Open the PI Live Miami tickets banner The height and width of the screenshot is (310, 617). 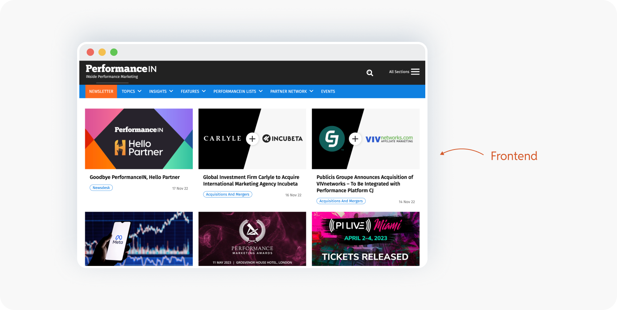coord(366,239)
